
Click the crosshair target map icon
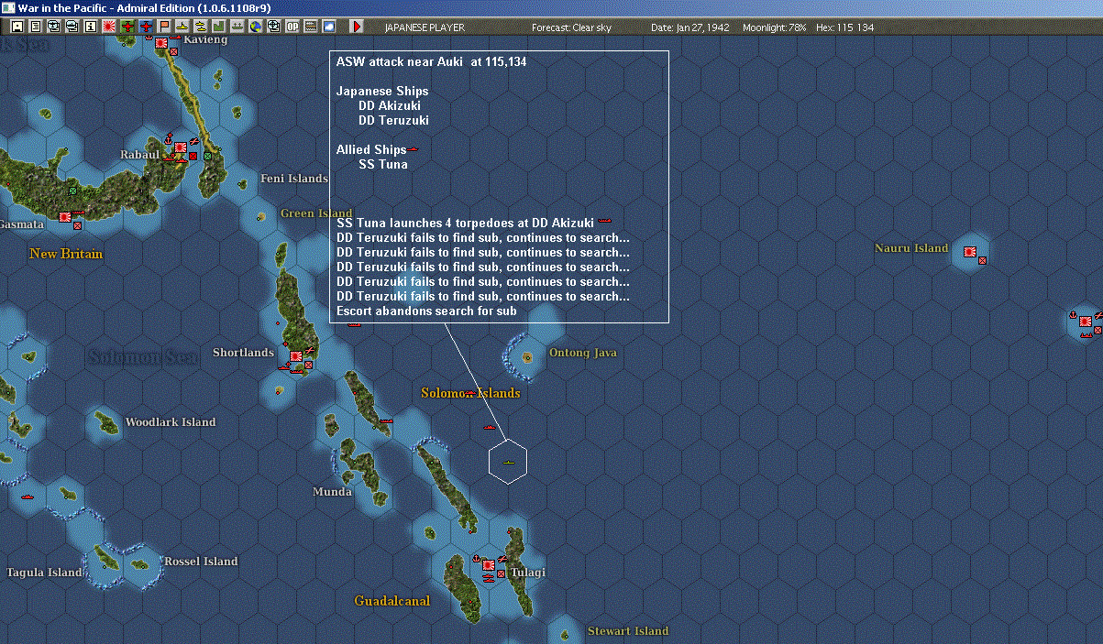point(273,27)
